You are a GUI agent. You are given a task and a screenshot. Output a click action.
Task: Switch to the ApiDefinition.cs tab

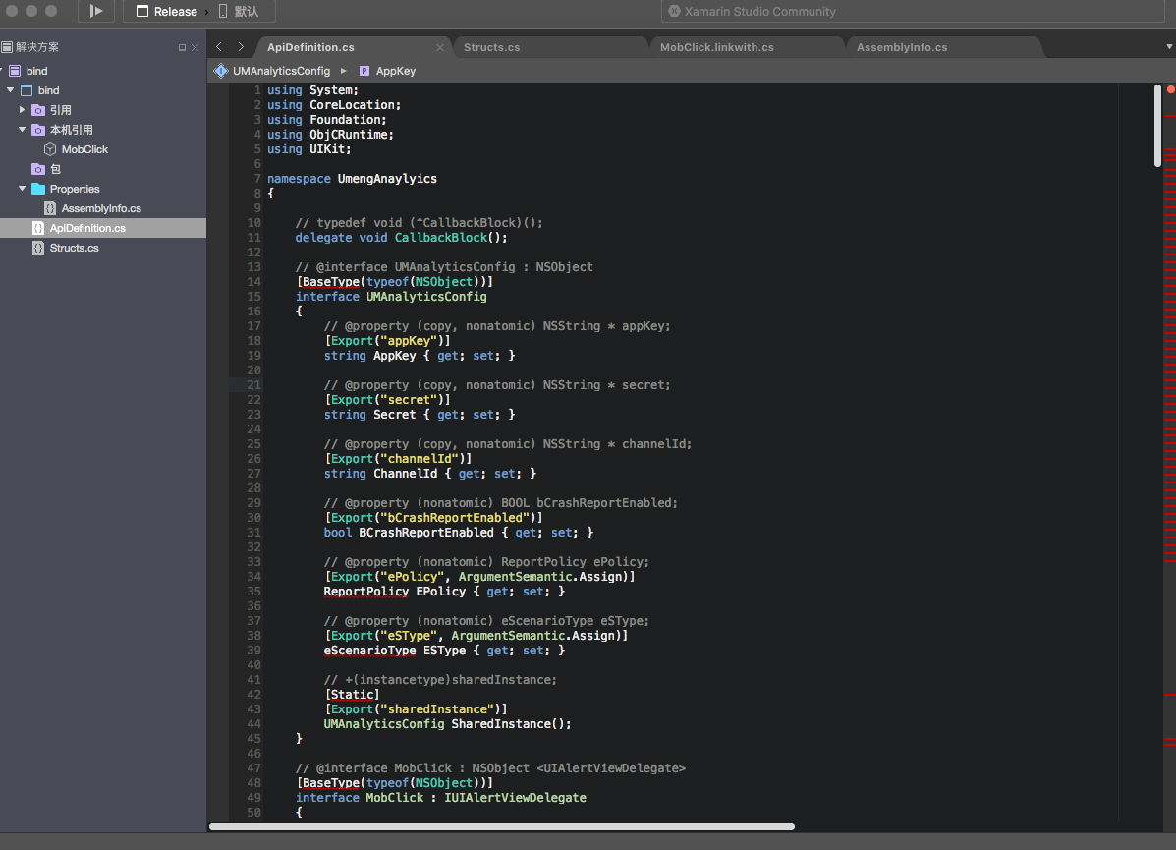tap(310, 47)
